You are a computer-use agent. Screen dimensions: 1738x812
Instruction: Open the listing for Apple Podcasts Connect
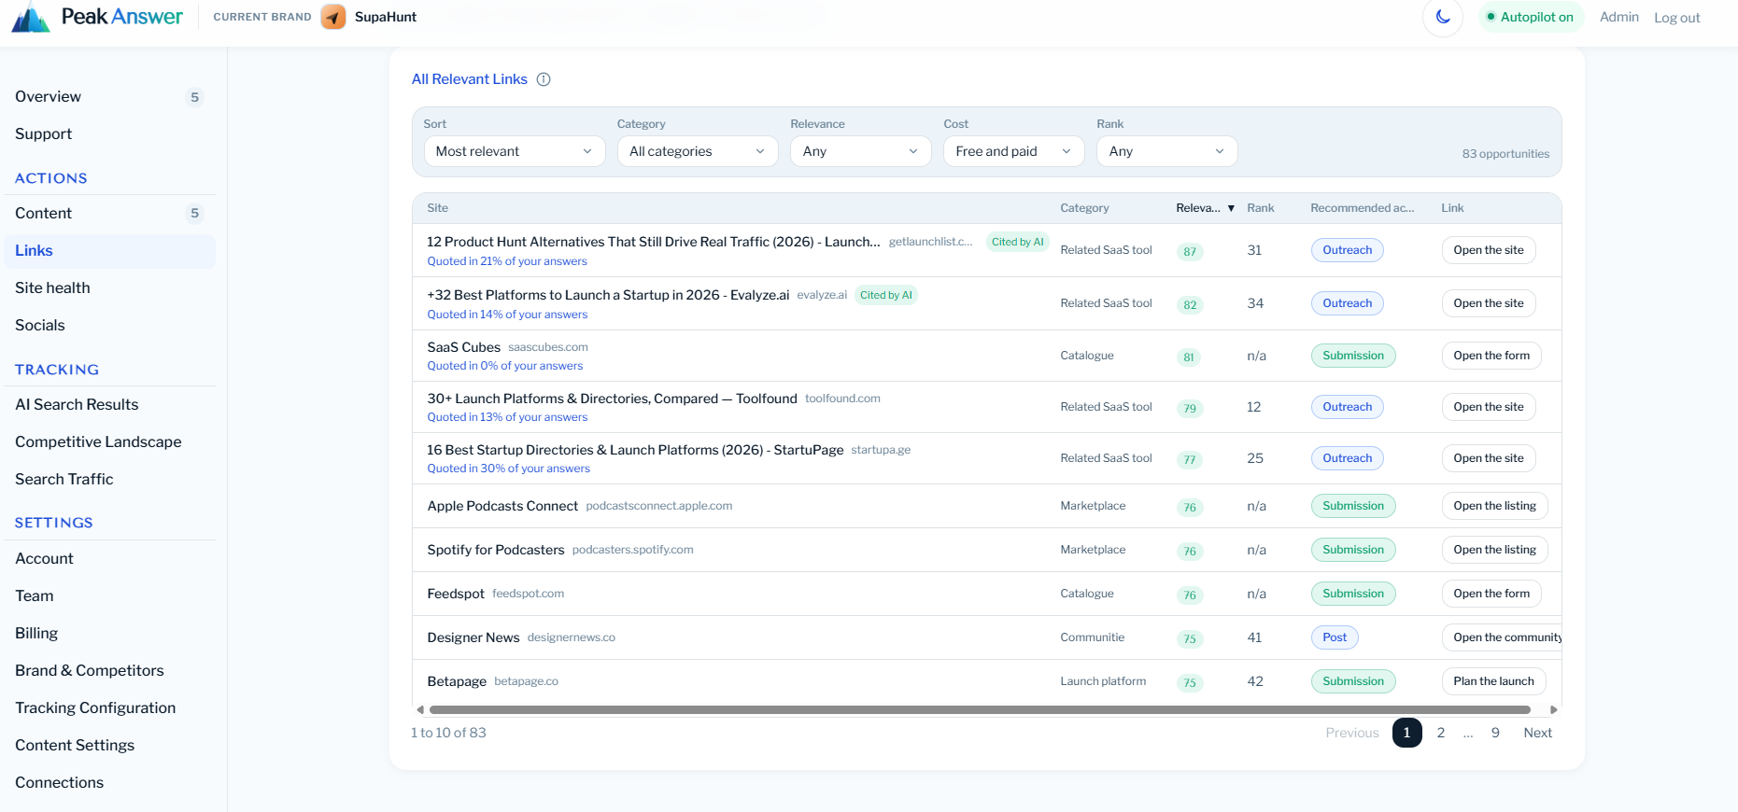[1494, 506]
